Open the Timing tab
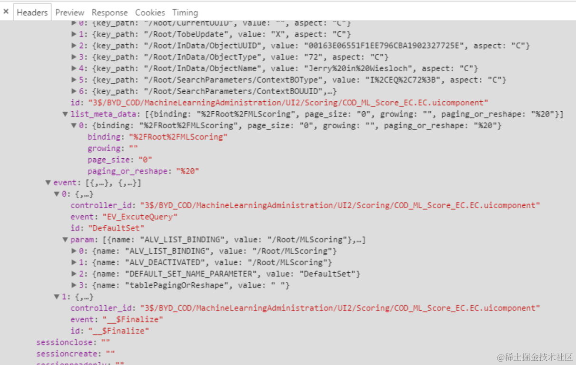 coord(185,12)
